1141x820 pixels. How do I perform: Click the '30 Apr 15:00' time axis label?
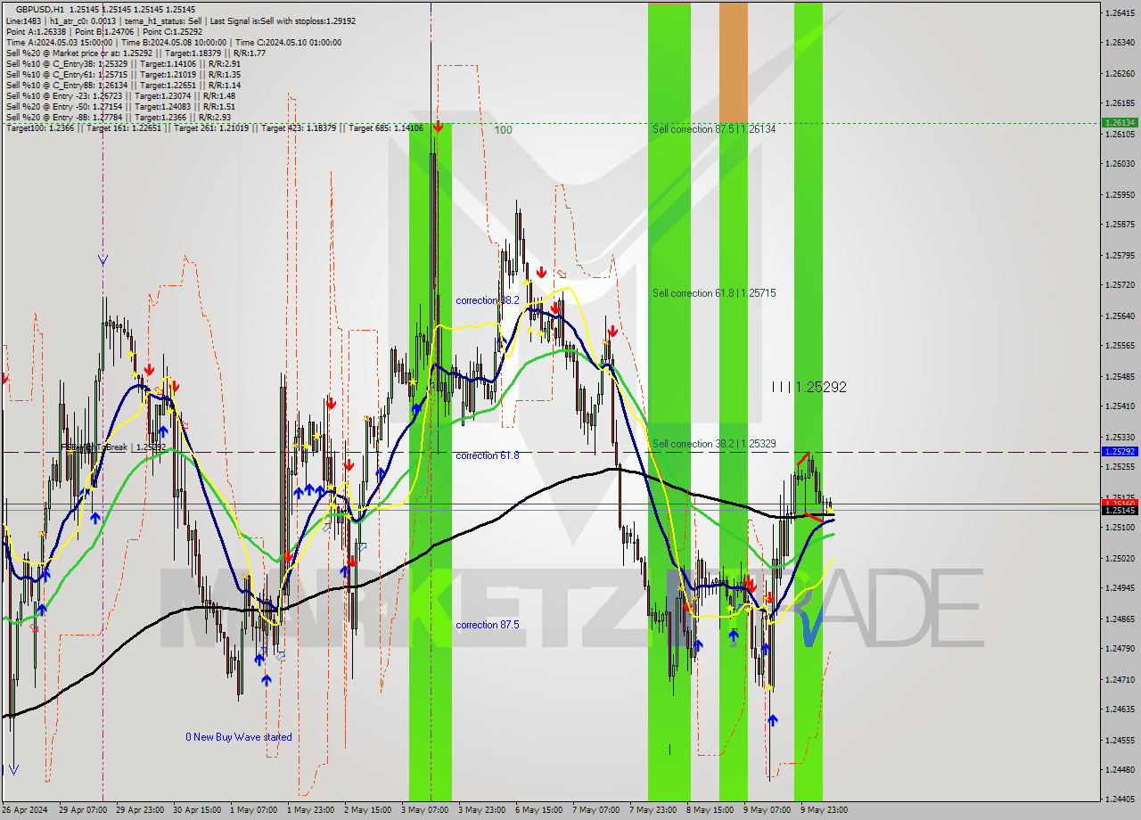pos(199,810)
